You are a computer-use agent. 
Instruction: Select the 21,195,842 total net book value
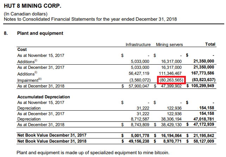click(204, 136)
